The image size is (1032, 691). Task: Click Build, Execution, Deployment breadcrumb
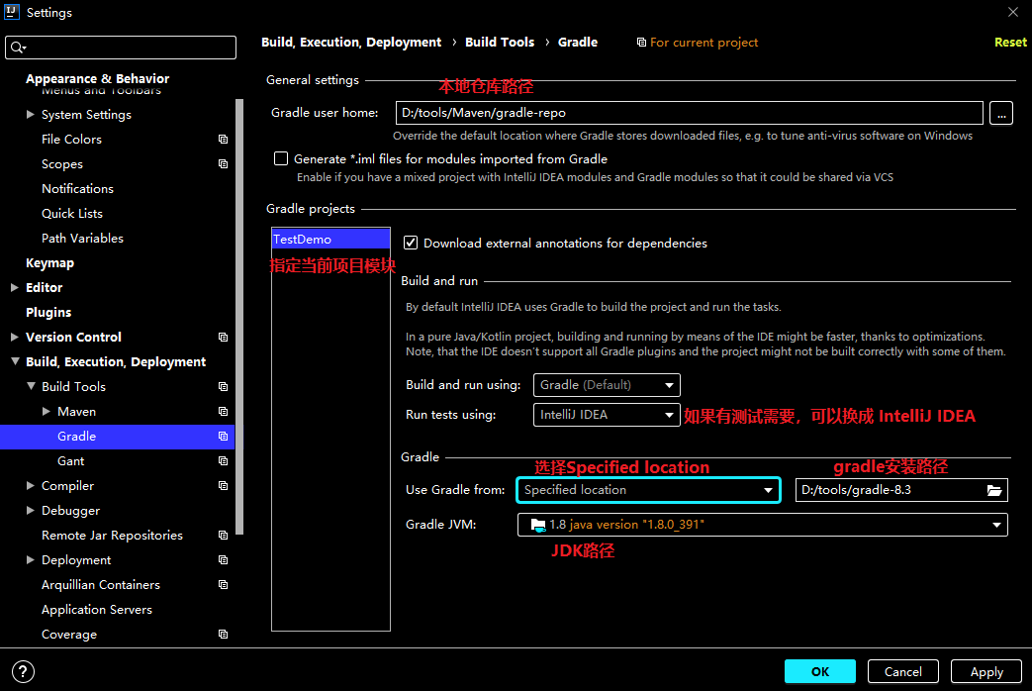[x=351, y=43]
